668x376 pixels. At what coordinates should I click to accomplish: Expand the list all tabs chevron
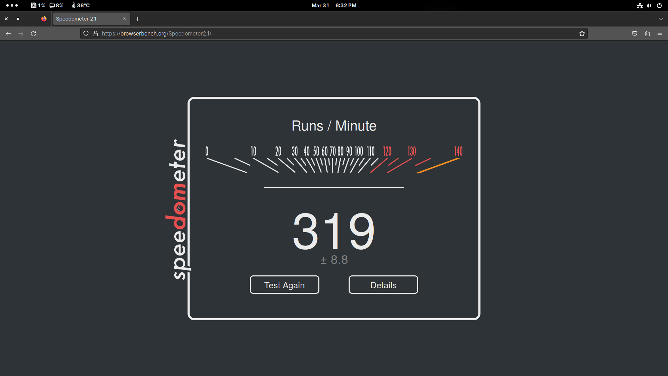(x=661, y=19)
